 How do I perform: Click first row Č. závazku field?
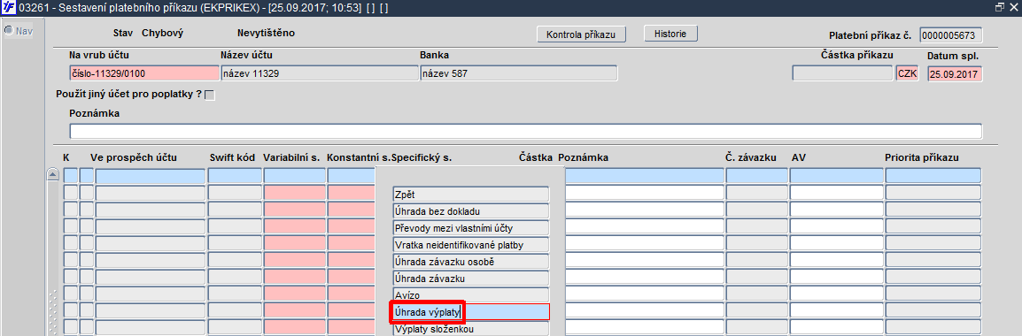pyautogui.click(x=756, y=176)
